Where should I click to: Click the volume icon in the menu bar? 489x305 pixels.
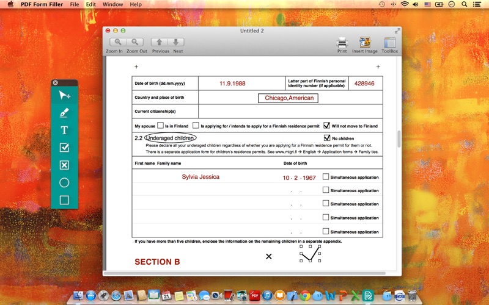point(416,4)
